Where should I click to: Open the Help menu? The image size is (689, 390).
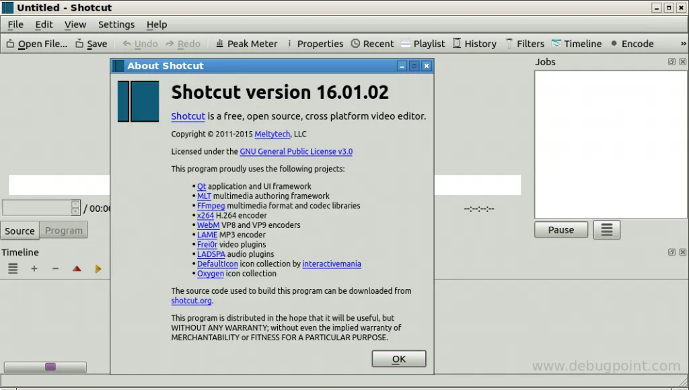click(156, 25)
